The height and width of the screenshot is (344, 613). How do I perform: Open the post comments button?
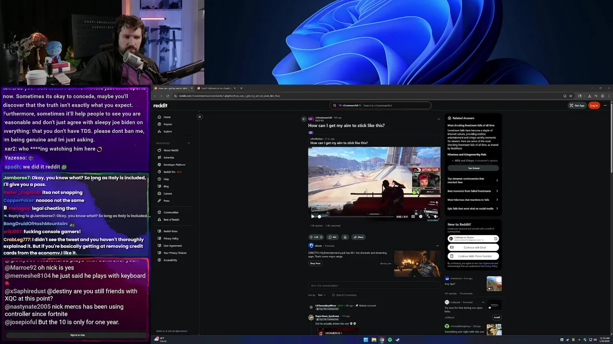[332, 237]
